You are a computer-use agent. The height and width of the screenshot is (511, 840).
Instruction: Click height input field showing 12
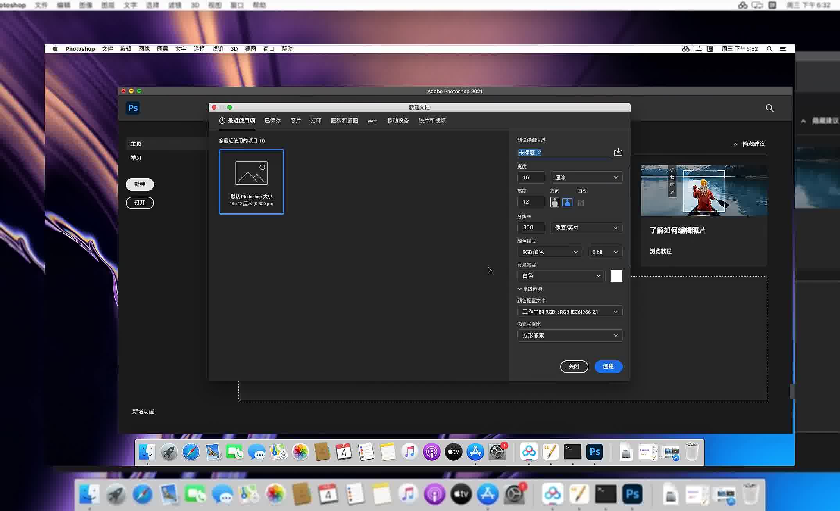tap(531, 202)
